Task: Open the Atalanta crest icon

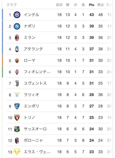Action: [17, 49]
